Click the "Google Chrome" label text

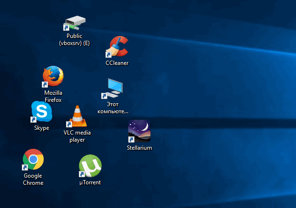(x=33, y=179)
